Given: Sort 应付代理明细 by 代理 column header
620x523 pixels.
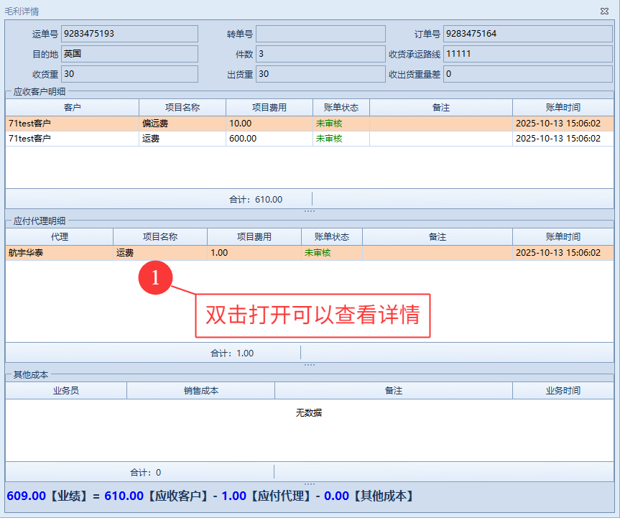Looking at the screenshot, I should pos(59,236).
